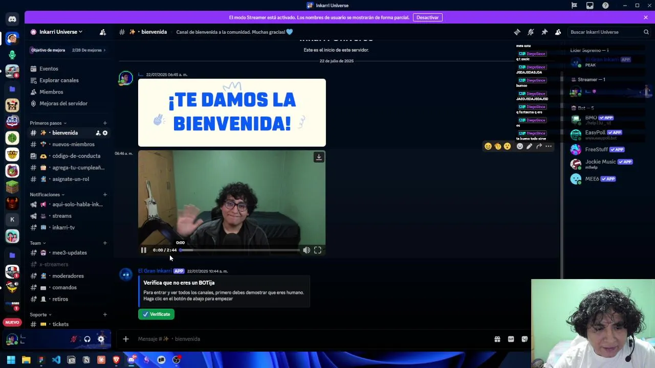Add channel to Soporte category
The width and height of the screenshot is (655, 368).
[x=105, y=315]
